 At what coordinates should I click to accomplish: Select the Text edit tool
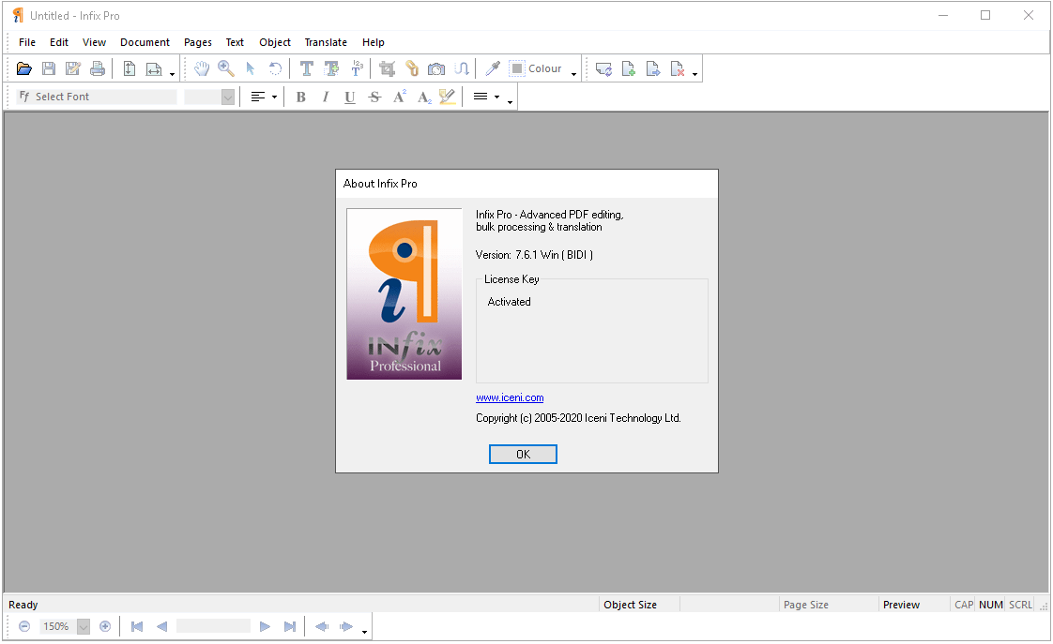pyautogui.click(x=306, y=68)
